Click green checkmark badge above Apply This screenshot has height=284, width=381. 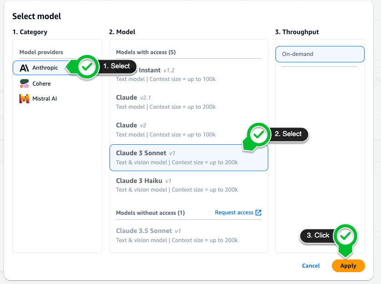click(x=346, y=236)
